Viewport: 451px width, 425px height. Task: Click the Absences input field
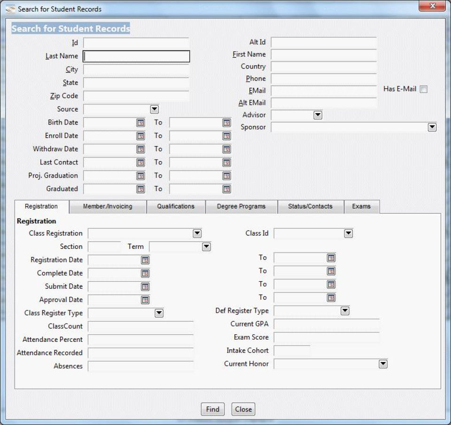(x=140, y=366)
